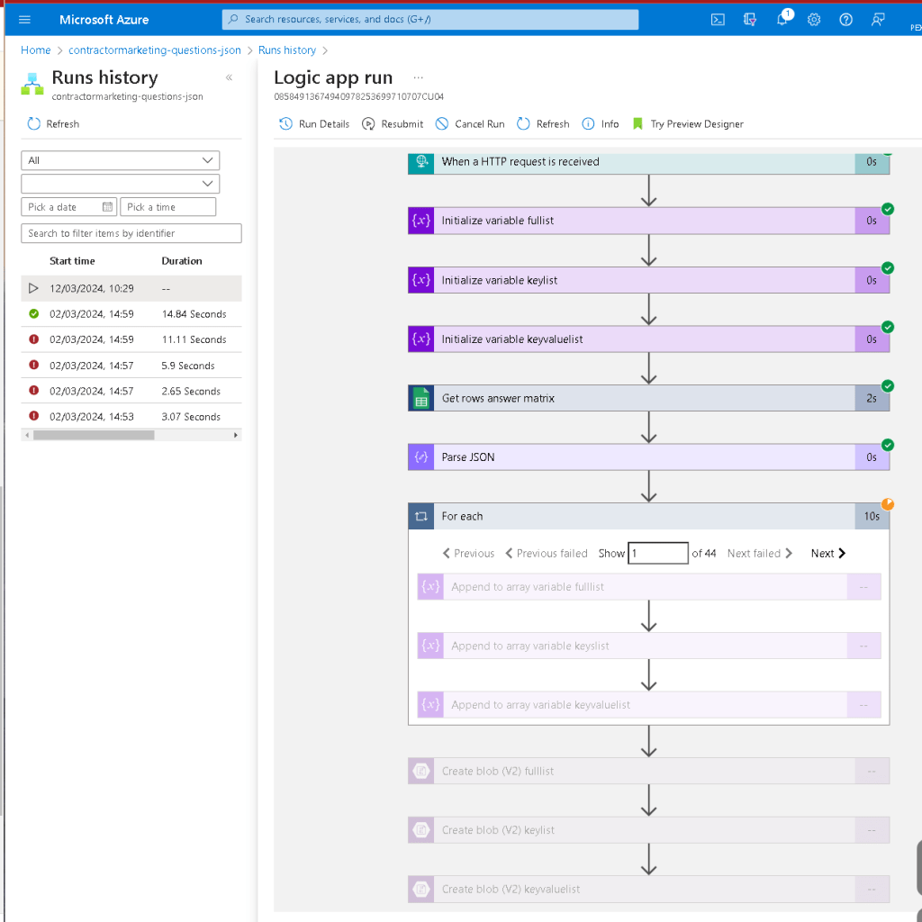Click the Logic App icon beside Runs history
922x922 pixels.
(32, 84)
